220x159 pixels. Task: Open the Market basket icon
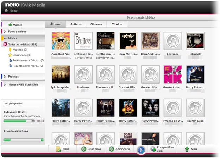(x=10, y=25)
